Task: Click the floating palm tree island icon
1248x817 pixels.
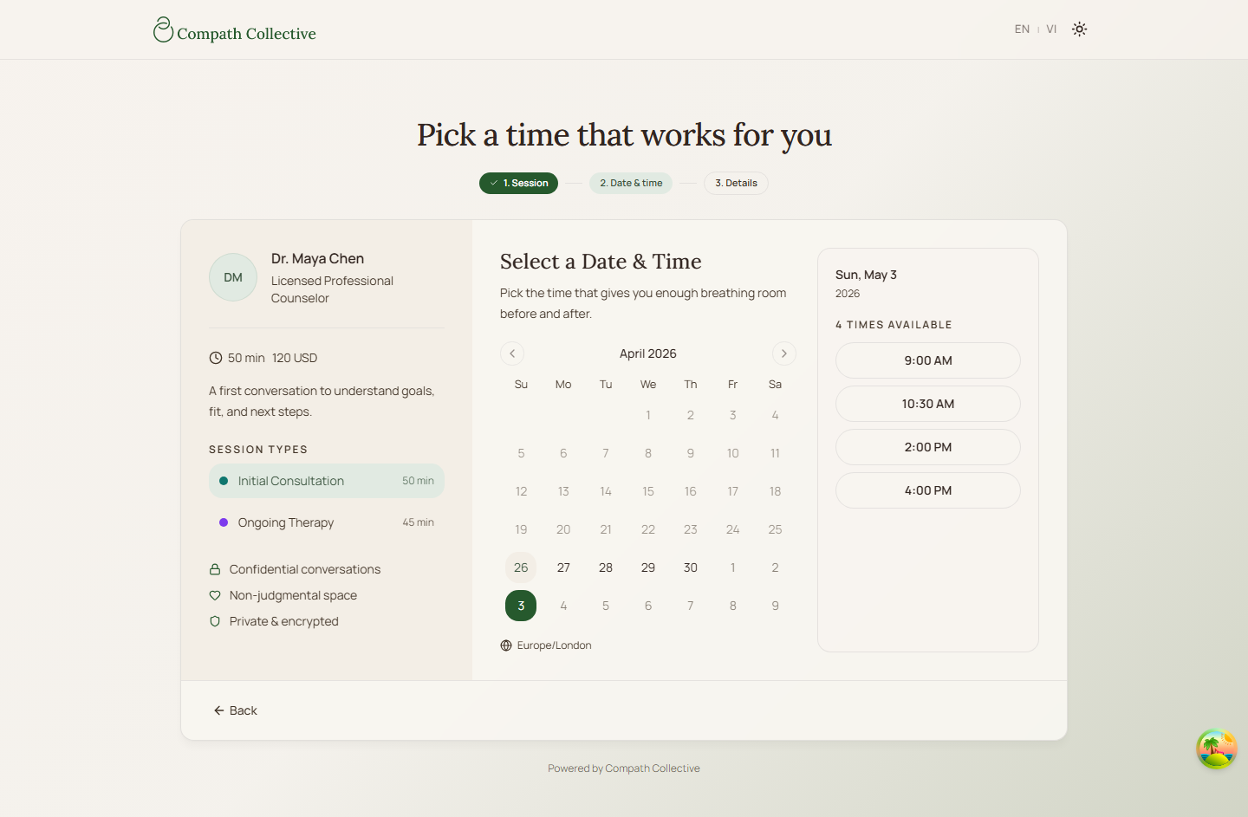Action: tap(1217, 749)
